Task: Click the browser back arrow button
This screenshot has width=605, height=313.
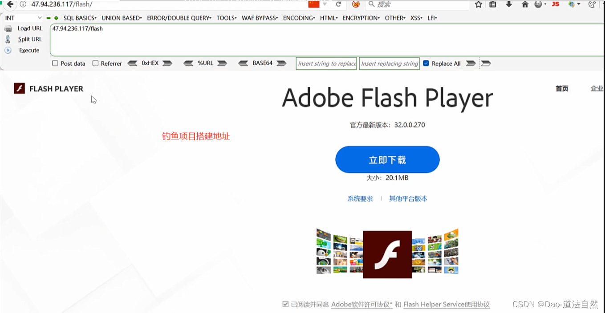Action: tap(10, 4)
